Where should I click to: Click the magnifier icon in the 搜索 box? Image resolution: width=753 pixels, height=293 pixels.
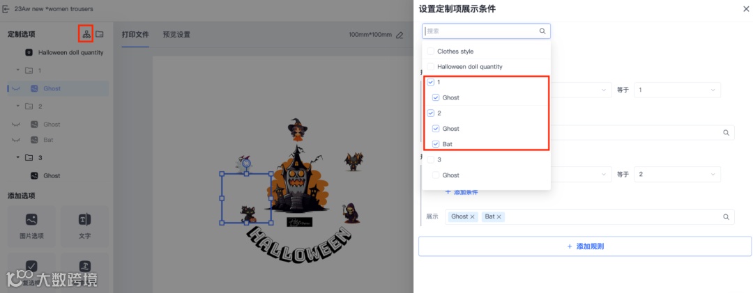point(542,31)
